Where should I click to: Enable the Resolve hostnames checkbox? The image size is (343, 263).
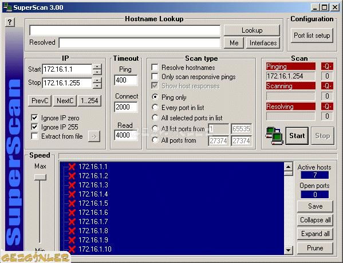point(155,67)
